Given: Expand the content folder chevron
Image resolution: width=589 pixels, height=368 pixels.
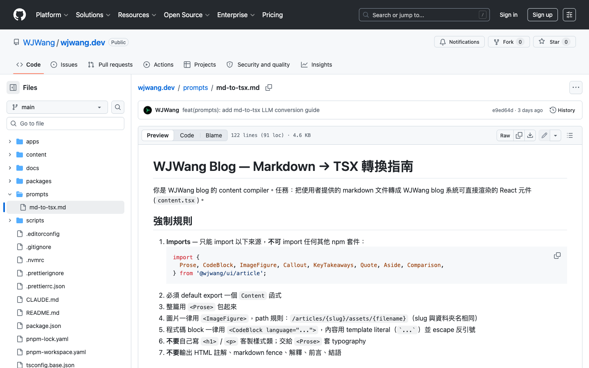Looking at the screenshot, I should pos(10,155).
